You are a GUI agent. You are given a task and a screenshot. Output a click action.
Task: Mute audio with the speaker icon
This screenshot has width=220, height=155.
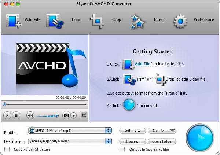point(30,115)
